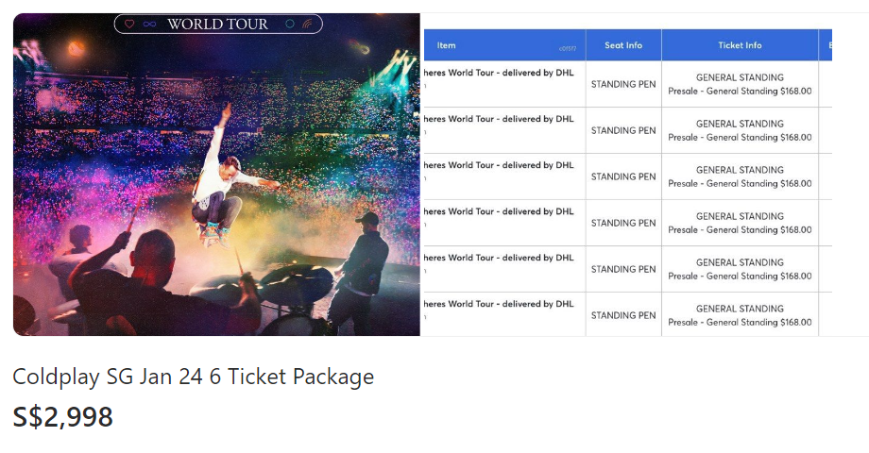Screen dimensions: 869x453
Task: Click the WORLD TOUR banner text
Action: pos(218,24)
